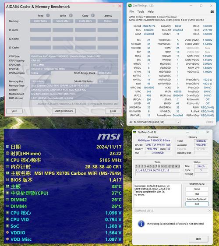Click the Motherboard field in AIDA64
Viewport: 219px width, 246px height.
74,94
